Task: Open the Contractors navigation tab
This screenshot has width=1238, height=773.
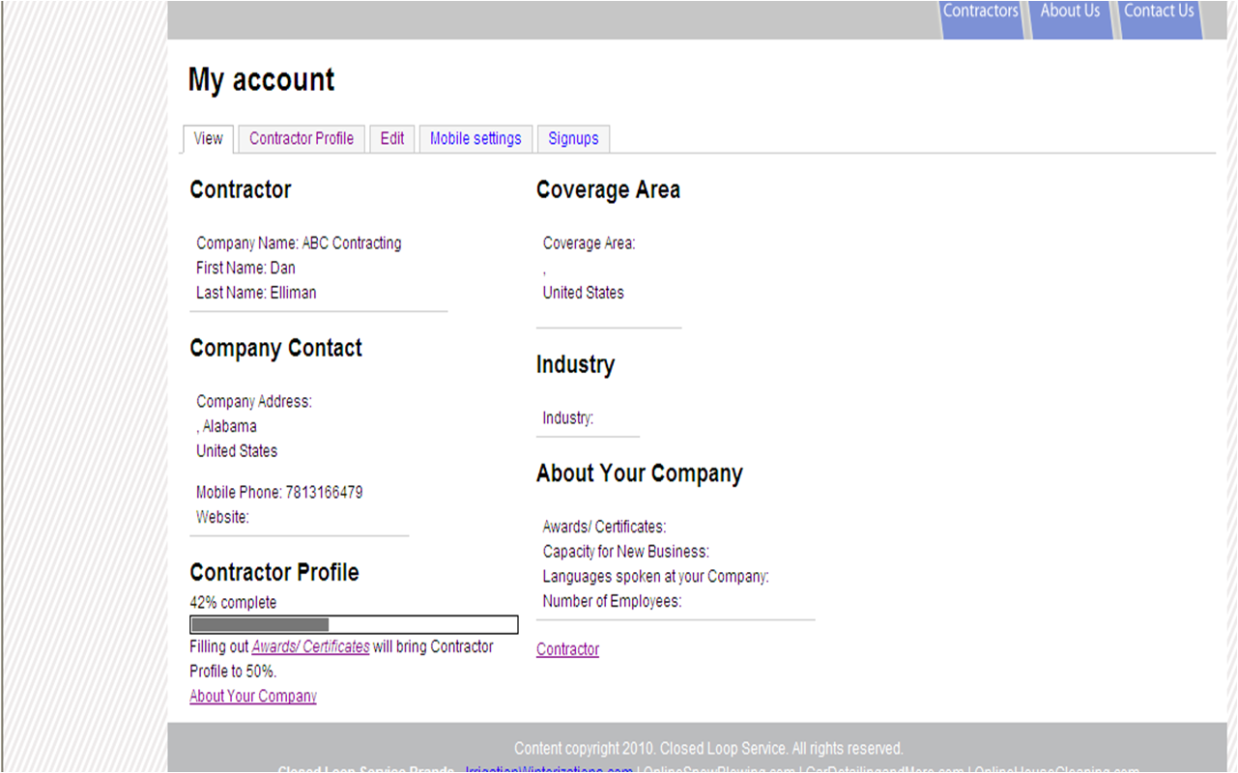Action: click(x=980, y=12)
